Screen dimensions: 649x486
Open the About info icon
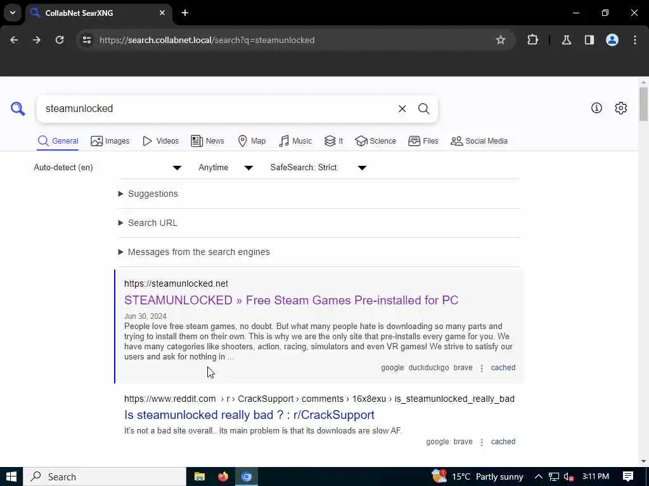coord(596,108)
